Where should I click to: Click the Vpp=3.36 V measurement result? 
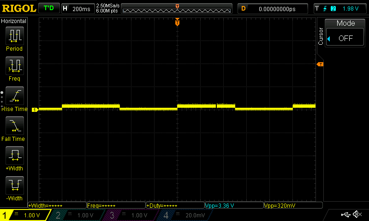click(234, 205)
